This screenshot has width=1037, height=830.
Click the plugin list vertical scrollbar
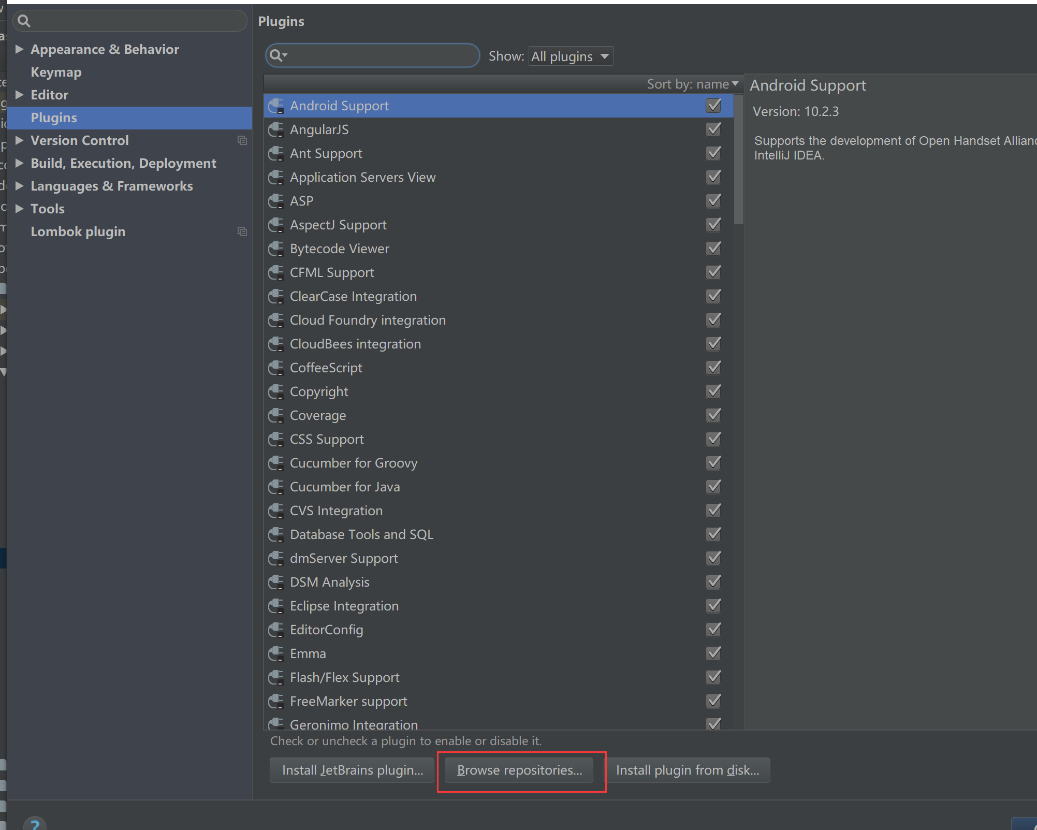[739, 161]
